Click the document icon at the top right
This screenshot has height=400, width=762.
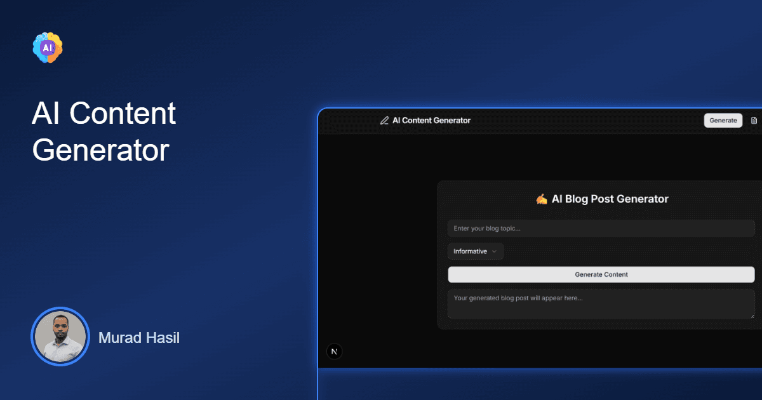(x=754, y=120)
